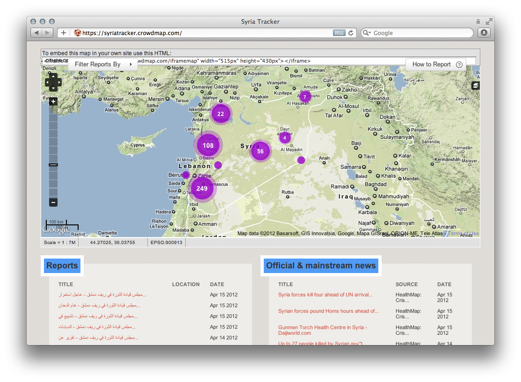
Task: Reload the page with the refresh icon
Action: (x=350, y=33)
